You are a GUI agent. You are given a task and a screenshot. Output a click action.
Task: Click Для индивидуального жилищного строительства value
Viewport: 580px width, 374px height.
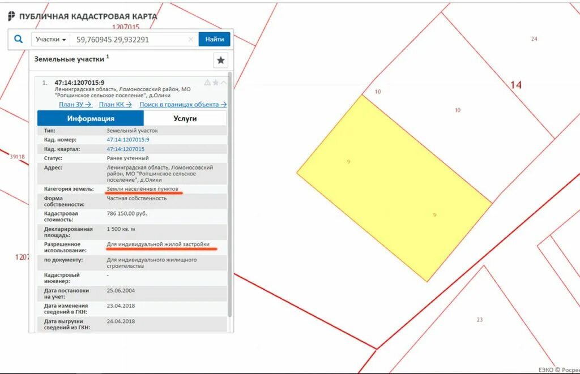coord(152,263)
